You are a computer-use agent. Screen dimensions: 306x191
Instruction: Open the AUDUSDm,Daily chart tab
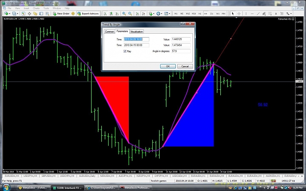87,176
